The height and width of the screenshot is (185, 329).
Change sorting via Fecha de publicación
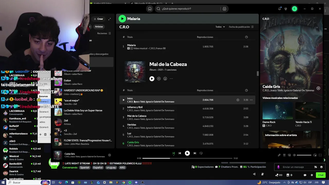click(241, 27)
